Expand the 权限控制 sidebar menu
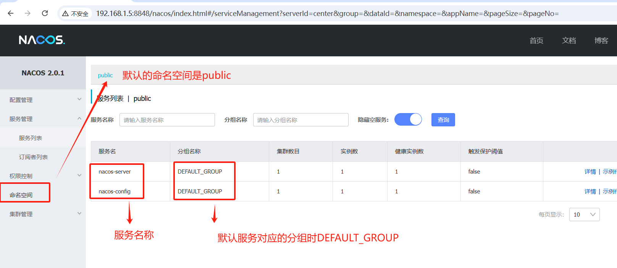This screenshot has height=268, width=617. 43,175
